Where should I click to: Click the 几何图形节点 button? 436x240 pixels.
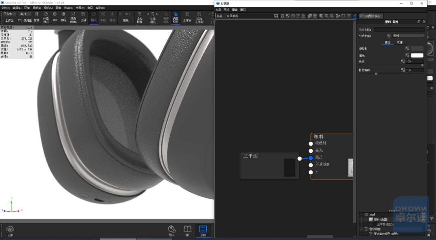pyautogui.click(x=371, y=16)
